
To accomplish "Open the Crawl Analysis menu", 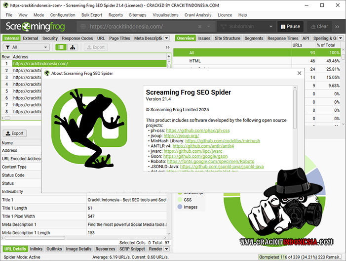I will (x=198, y=15).
